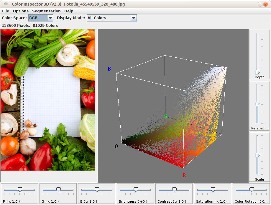Open the Help menu
This screenshot has width=271, height=205.
[69, 11]
